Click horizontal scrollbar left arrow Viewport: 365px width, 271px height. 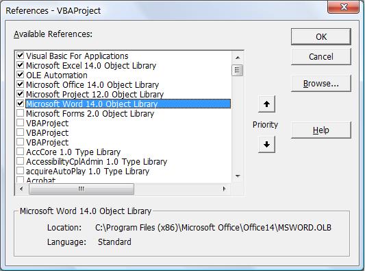(x=21, y=189)
